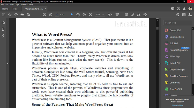Click the Upgrade Now link
The height and width of the screenshot is (108, 194).
177,105
